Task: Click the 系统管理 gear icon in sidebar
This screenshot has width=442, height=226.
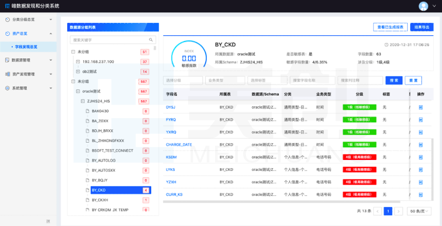Action: pos(7,88)
